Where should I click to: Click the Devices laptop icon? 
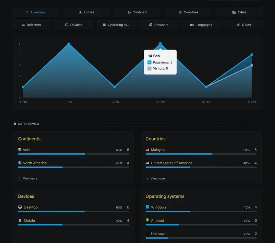coord(67,25)
